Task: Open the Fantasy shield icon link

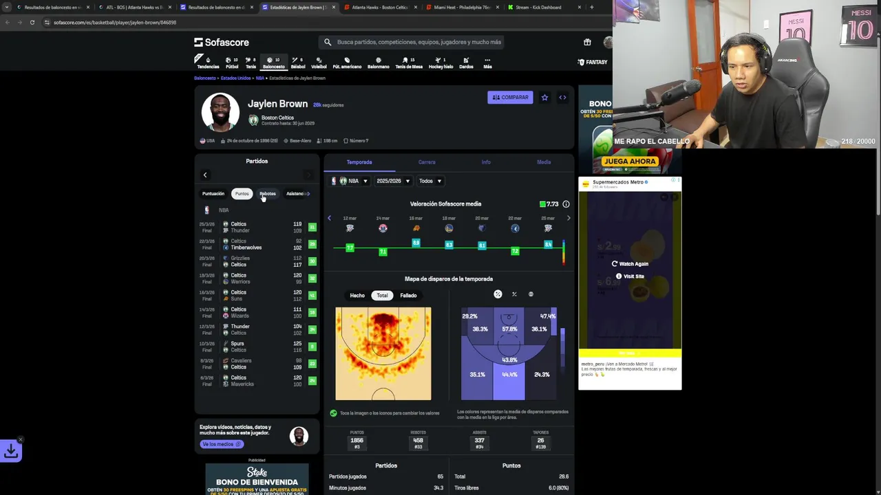Action: point(593,62)
